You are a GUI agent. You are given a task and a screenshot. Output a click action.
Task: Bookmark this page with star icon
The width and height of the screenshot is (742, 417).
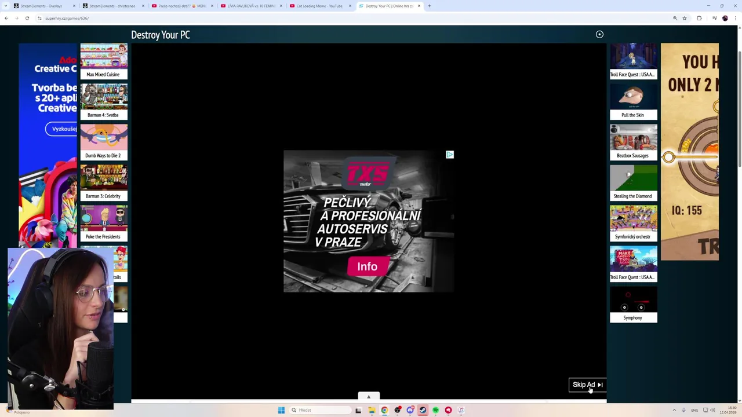click(685, 18)
